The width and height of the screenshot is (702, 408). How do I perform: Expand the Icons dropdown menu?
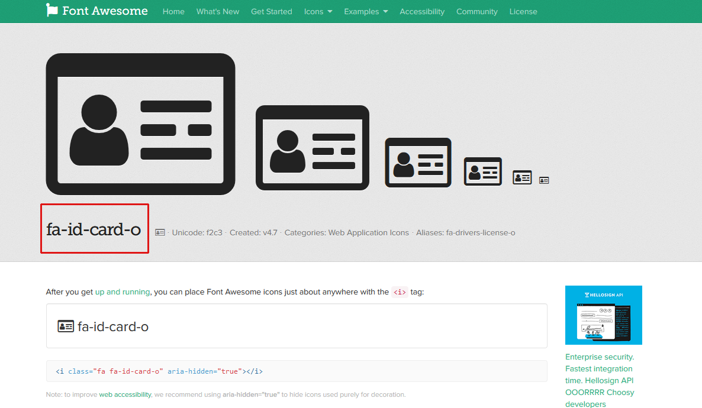click(318, 11)
